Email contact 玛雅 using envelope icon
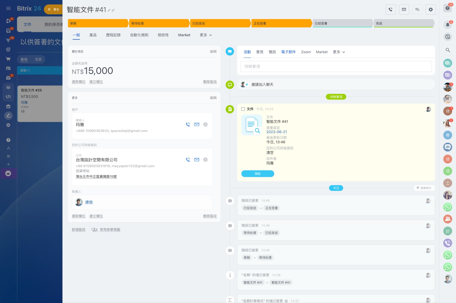The image size is (456, 303). pos(197,124)
